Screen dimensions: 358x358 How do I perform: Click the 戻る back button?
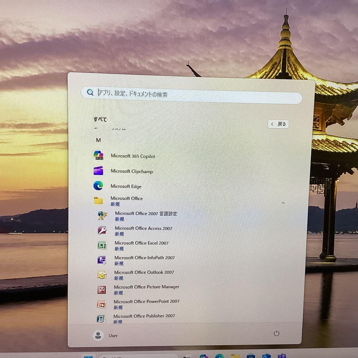[x=278, y=124]
